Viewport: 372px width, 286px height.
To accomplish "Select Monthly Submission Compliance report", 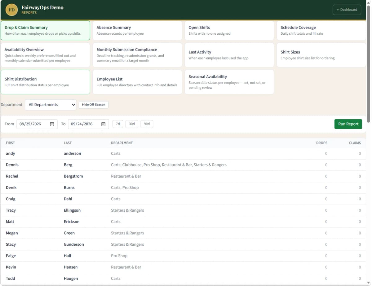I will tap(137, 55).
